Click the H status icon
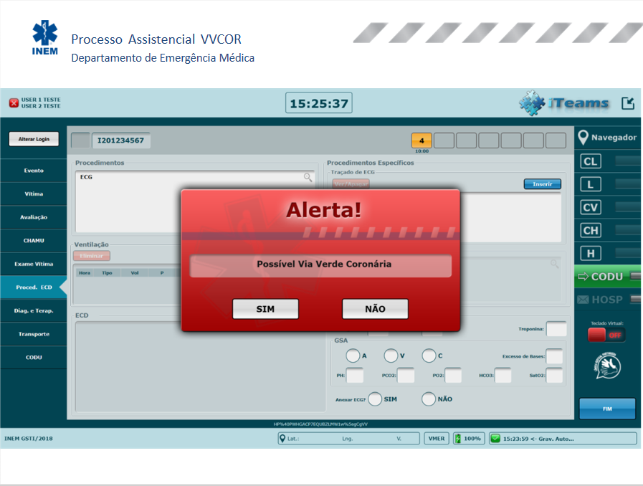 (591, 254)
